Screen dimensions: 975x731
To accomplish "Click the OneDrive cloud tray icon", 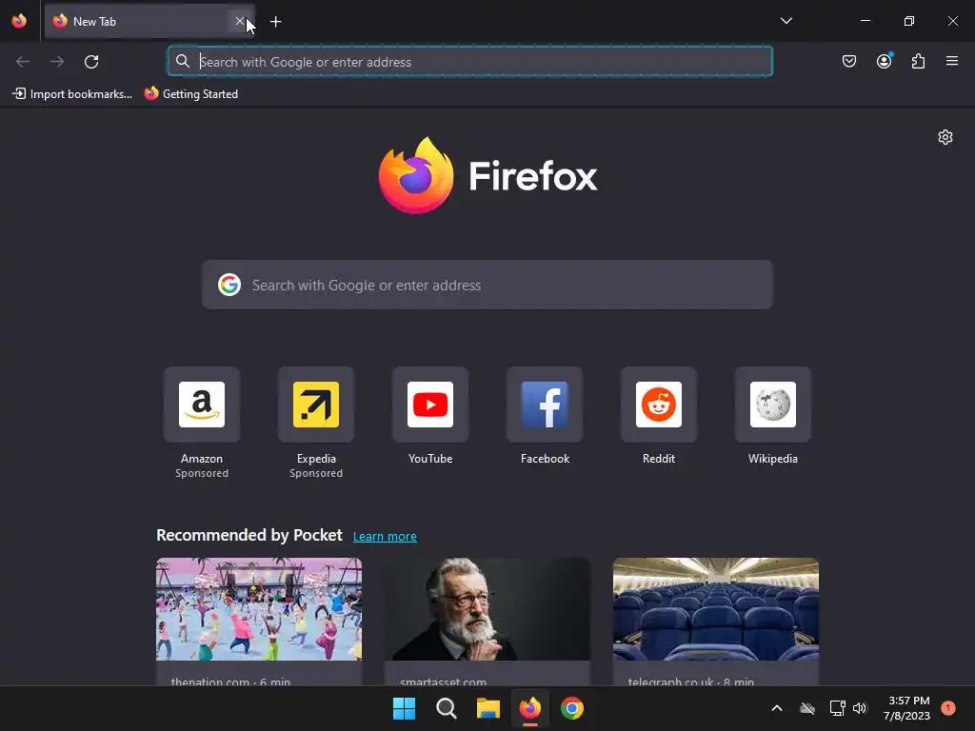I will point(807,708).
